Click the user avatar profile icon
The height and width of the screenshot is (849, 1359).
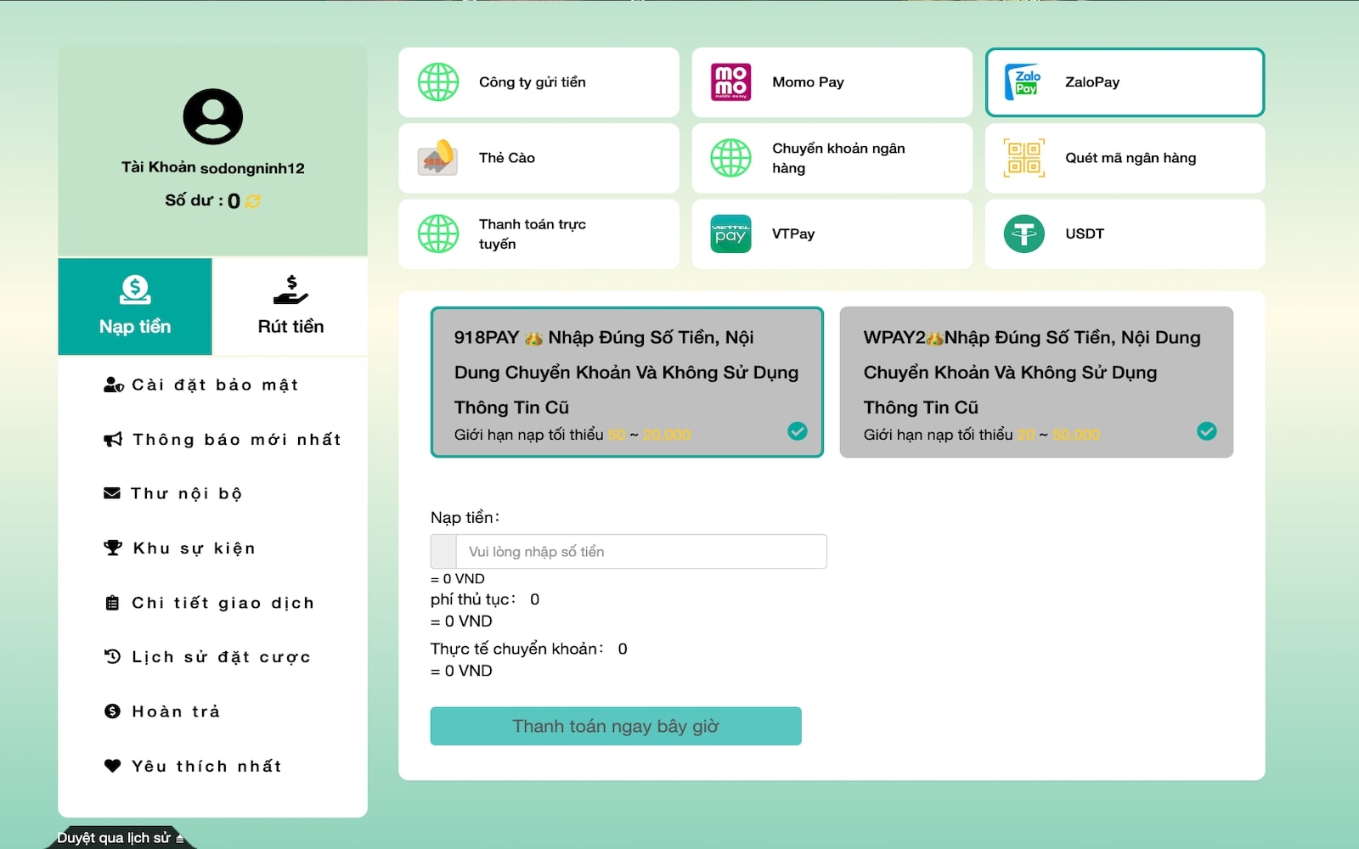coord(213,116)
